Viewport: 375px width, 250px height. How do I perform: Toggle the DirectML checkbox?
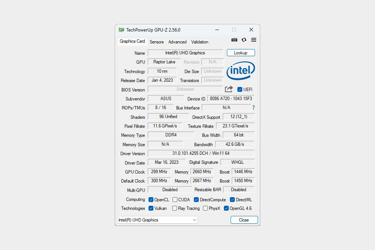(x=232, y=199)
